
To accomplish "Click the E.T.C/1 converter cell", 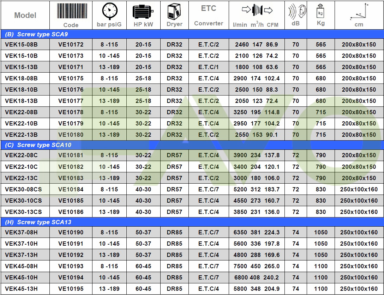I will (x=209, y=67).
